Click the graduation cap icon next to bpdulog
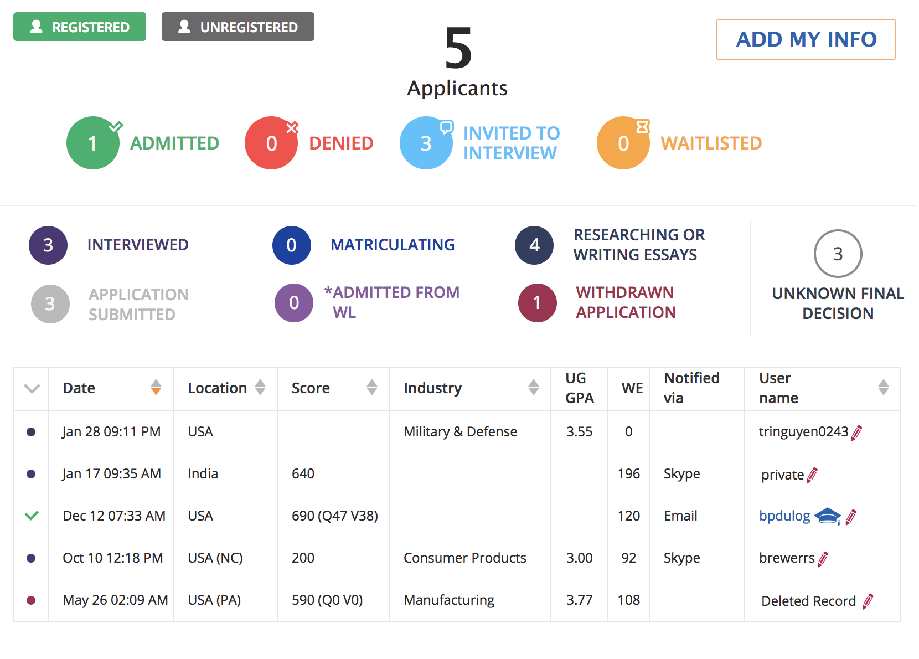The height and width of the screenshot is (659, 919). [828, 516]
